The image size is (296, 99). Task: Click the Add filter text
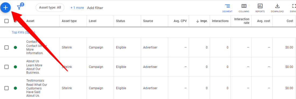click(x=95, y=8)
